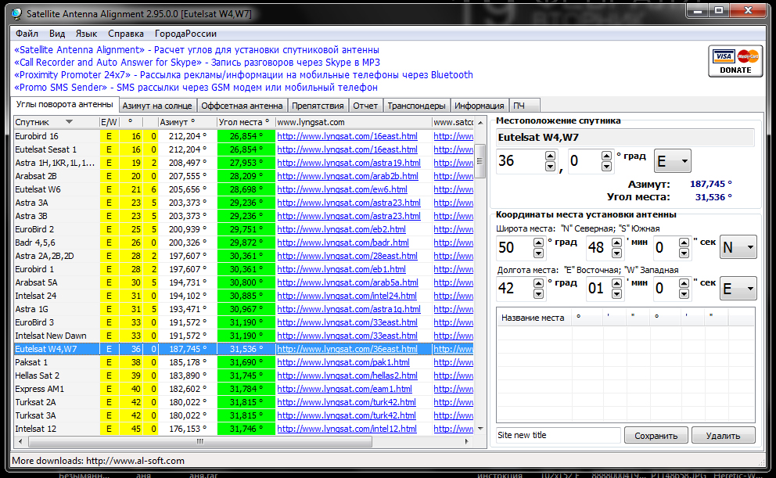
Task: Switch to Транспондеры tab
Action: 416,106
